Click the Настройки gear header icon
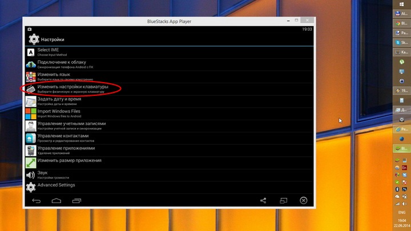The image size is (411, 231). pyautogui.click(x=34, y=39)
